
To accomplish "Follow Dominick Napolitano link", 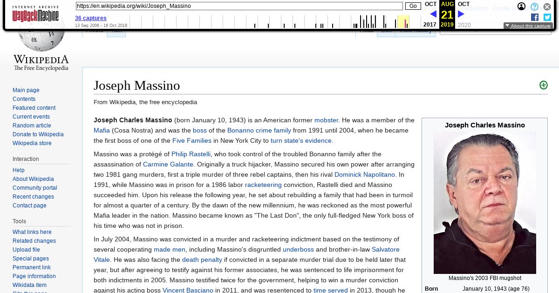I will pyautogui.click(x=365, y=174).
